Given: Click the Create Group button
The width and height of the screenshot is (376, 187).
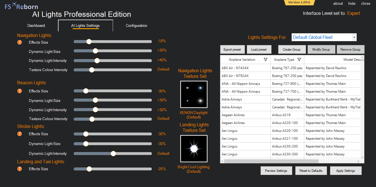Looking at the screenshot, I should (x=292, y=50).
